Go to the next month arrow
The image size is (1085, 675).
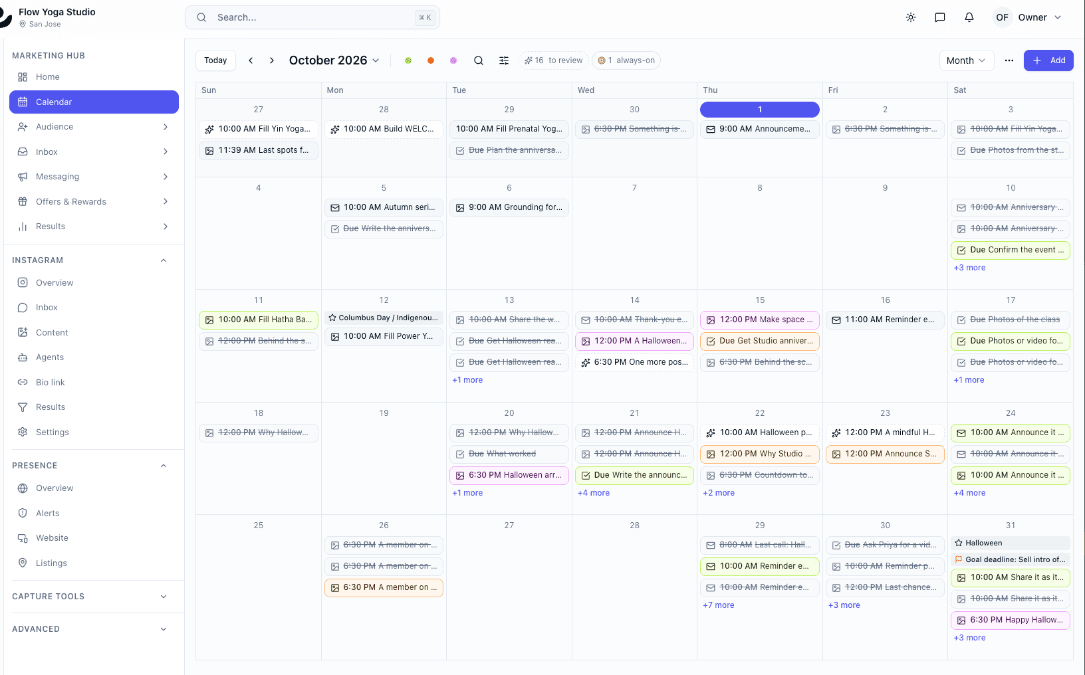coord(272,60)
